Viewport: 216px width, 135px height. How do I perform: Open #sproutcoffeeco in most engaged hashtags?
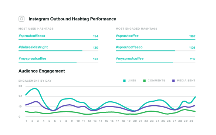[x=129, y=47]
